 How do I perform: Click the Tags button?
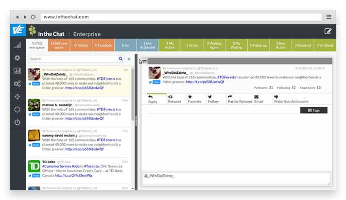tap(313, 110)
